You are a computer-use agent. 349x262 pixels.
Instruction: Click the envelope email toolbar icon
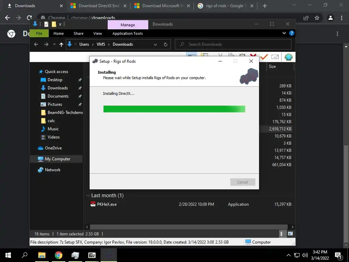pos(275,57)
